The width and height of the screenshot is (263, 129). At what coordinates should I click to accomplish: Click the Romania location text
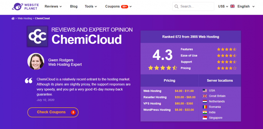coord(215,107)
